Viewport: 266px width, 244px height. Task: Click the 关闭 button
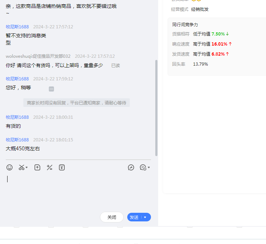click(112, 217)
